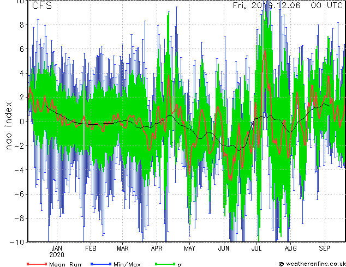Click the 'nao index' y-axis title
Image resolution: width=346 pixels, height=267 pixels.
pyautogui.click(x=8, y=126)
